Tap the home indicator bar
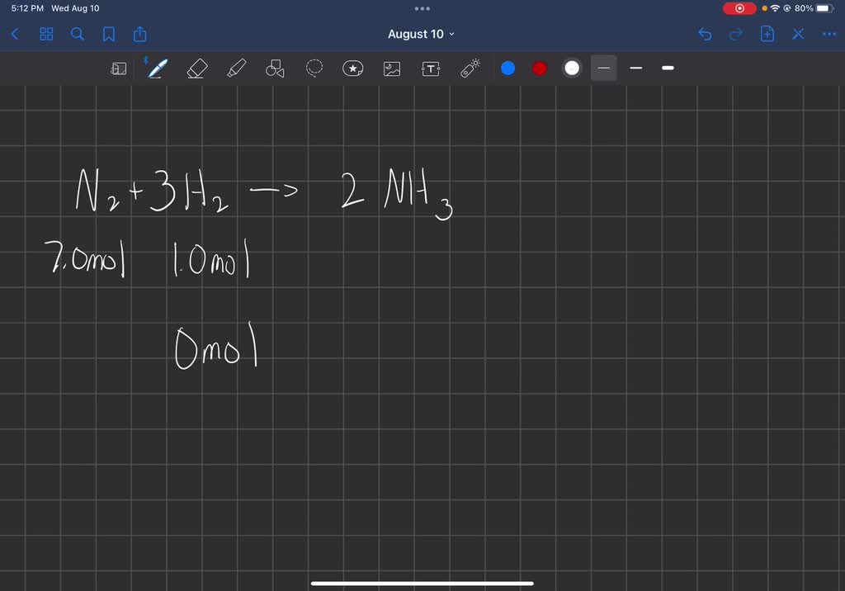This screenshot has width=845, height=591. 422,583
